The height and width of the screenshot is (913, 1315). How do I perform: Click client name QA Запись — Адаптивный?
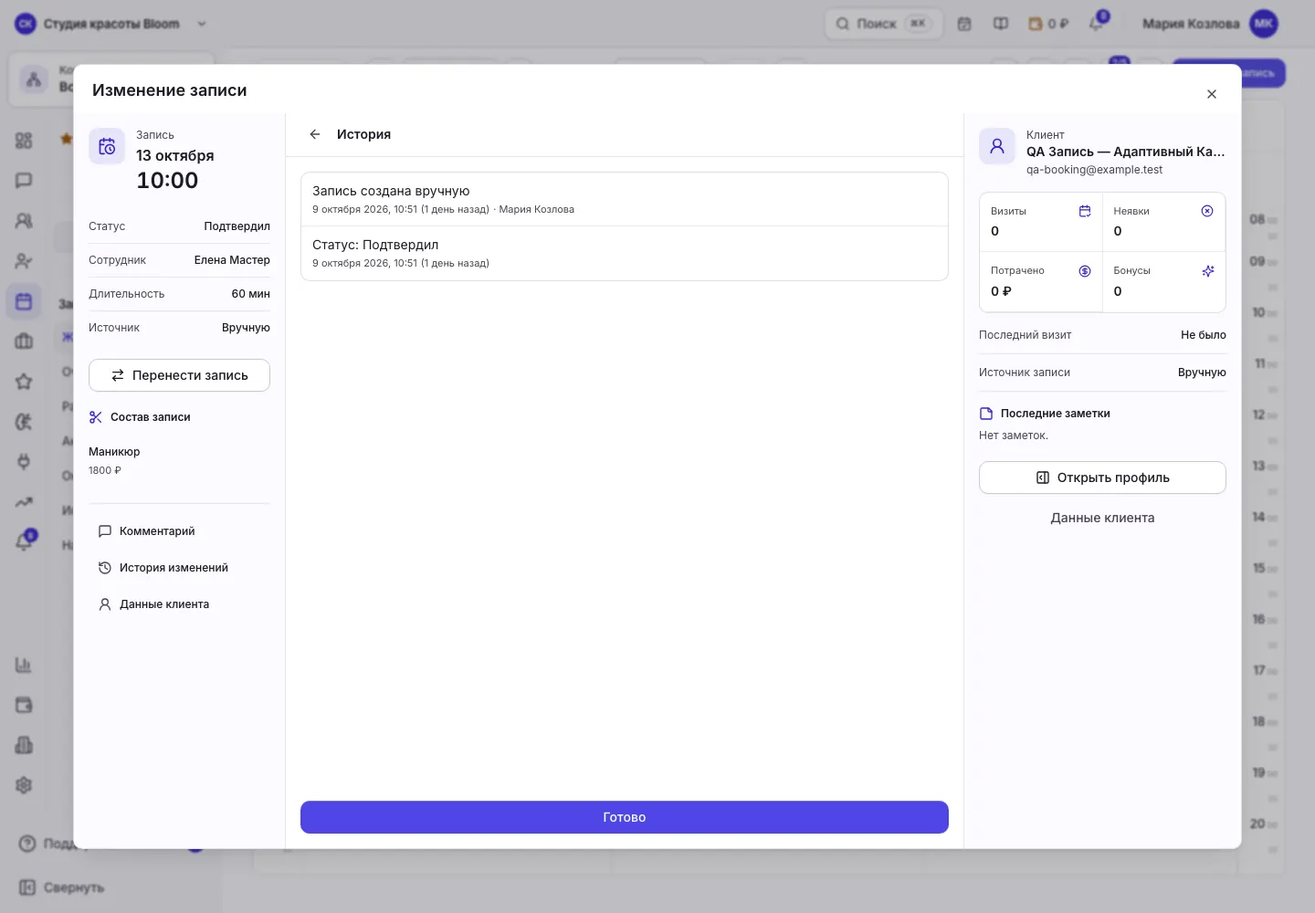click(x=1125, y=152)
